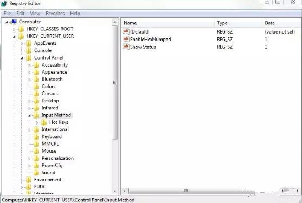This screenshot has height=203, width=302.
Task: Select the Personalization key label
Action: pos(57,158)
